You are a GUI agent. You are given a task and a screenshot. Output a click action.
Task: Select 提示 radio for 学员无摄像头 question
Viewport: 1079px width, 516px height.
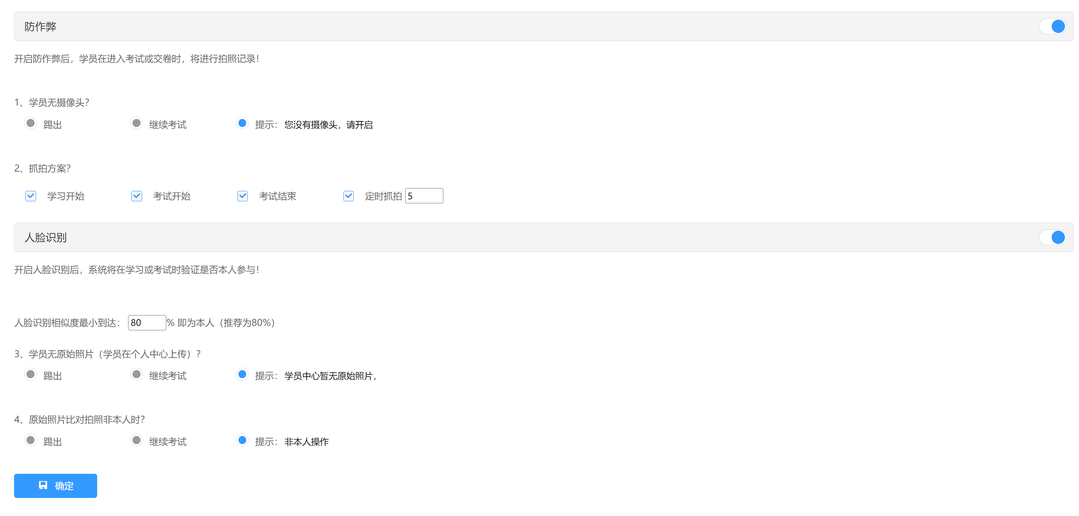242,123
